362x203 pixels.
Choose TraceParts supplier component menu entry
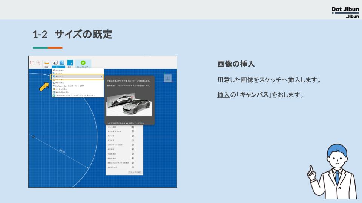point(78,95)
